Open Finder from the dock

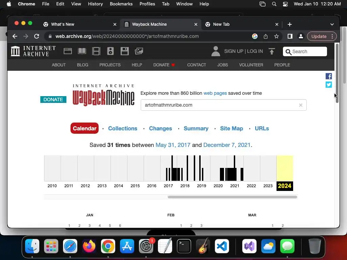32,246
